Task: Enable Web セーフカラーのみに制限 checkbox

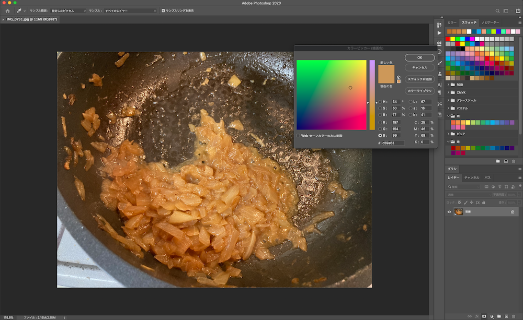Action: pos(298,136)
